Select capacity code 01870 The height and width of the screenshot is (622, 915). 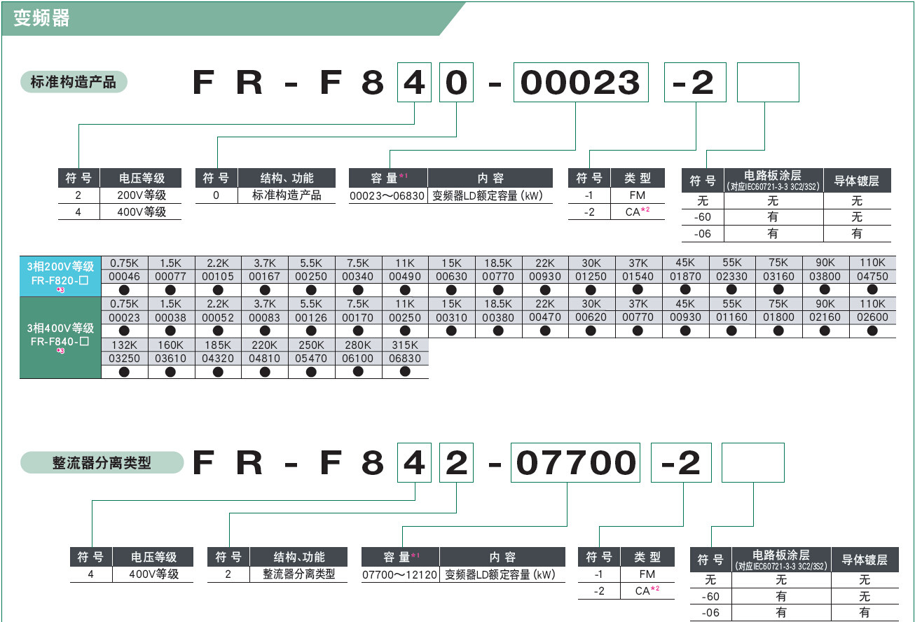[x=685, y=276]
